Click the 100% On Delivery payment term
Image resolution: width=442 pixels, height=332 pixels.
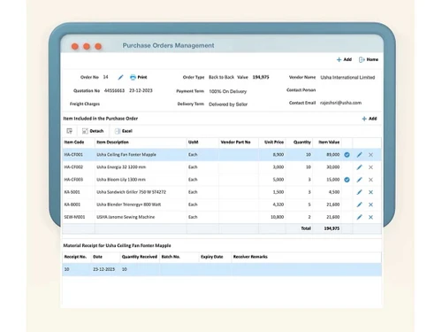[228, 91]
